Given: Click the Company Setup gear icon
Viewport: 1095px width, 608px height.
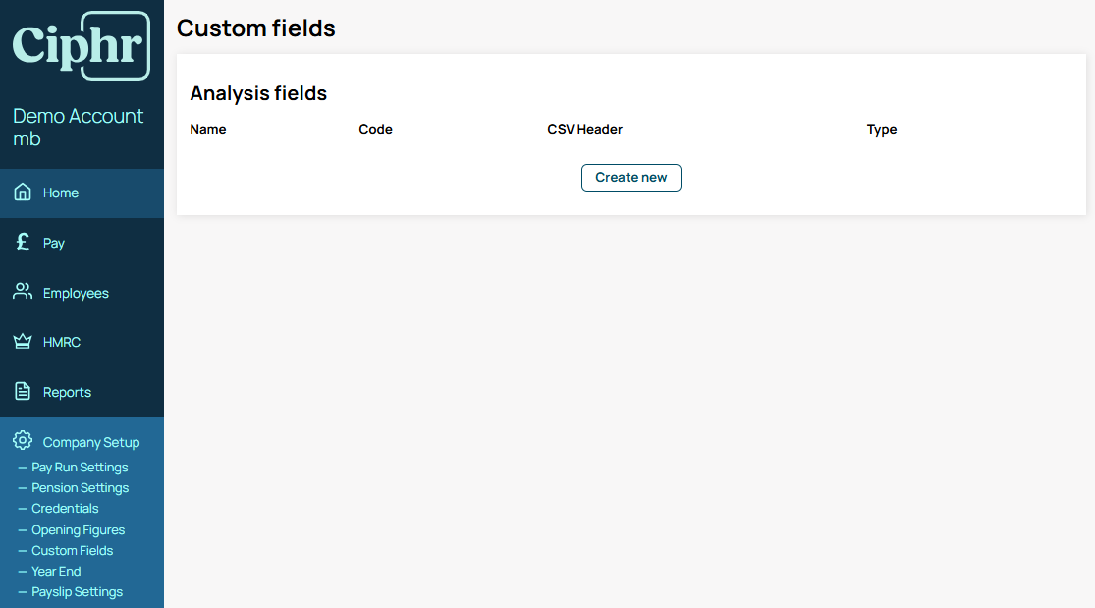Looking at the screenshot, I should (23, 441).
